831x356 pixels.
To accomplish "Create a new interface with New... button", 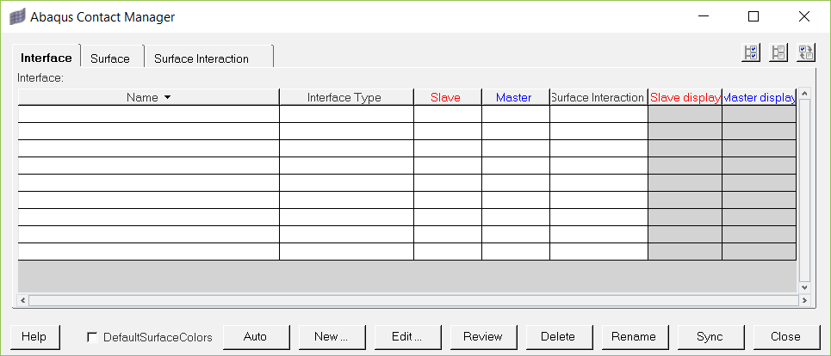I will [x=331, y=336].
